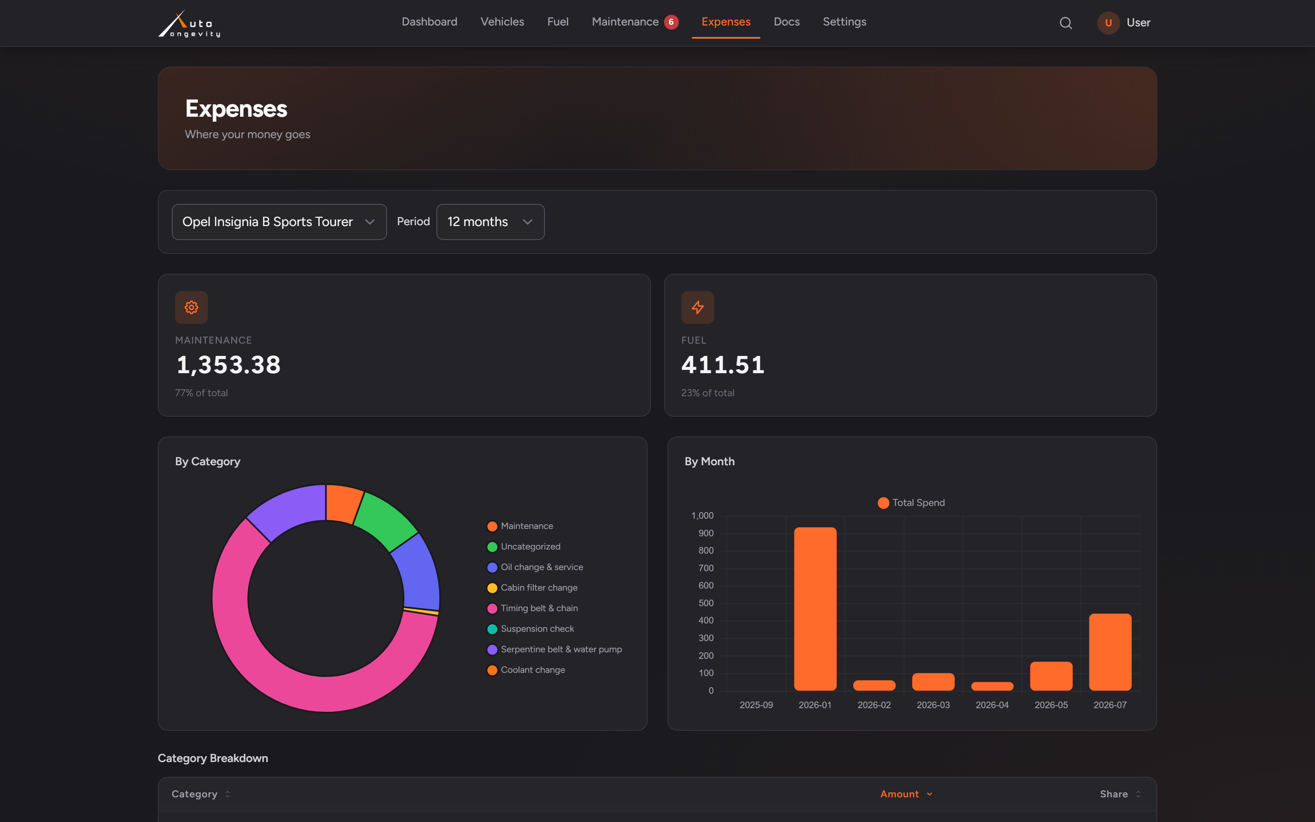Toggle Uncategorized legend entry in donut chart
The height and width of the screenshot is (822, 1315).
coord(524,546)
